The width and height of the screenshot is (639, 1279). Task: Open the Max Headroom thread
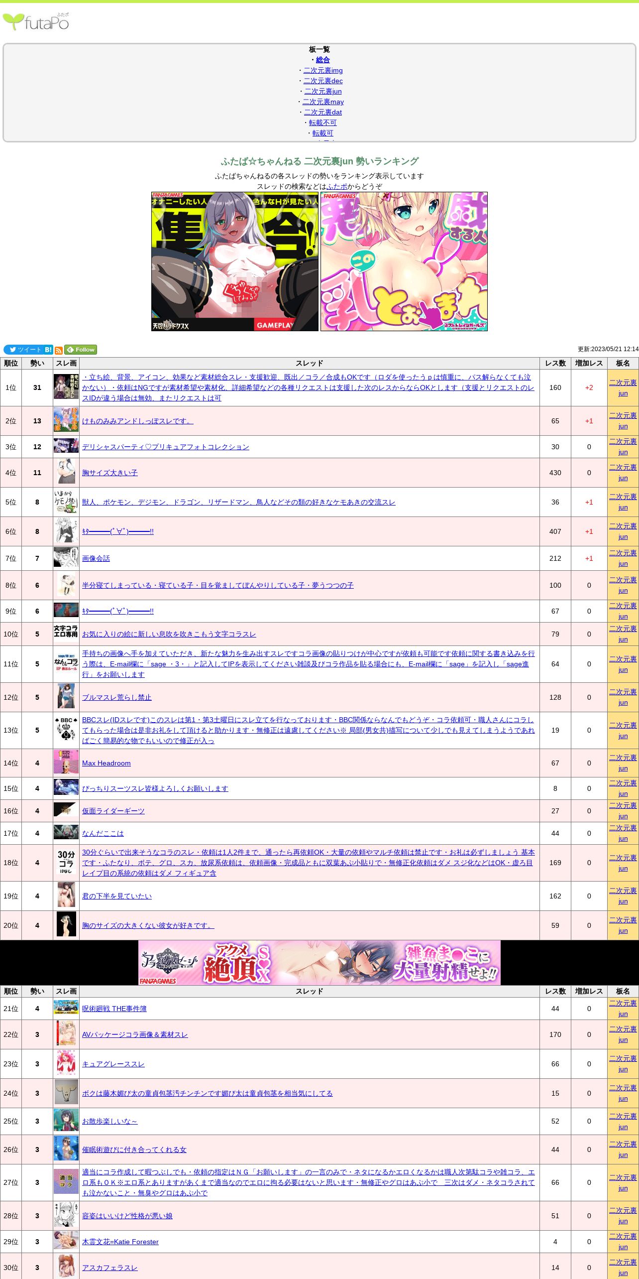pyautogui.click(x=106, y=763)
